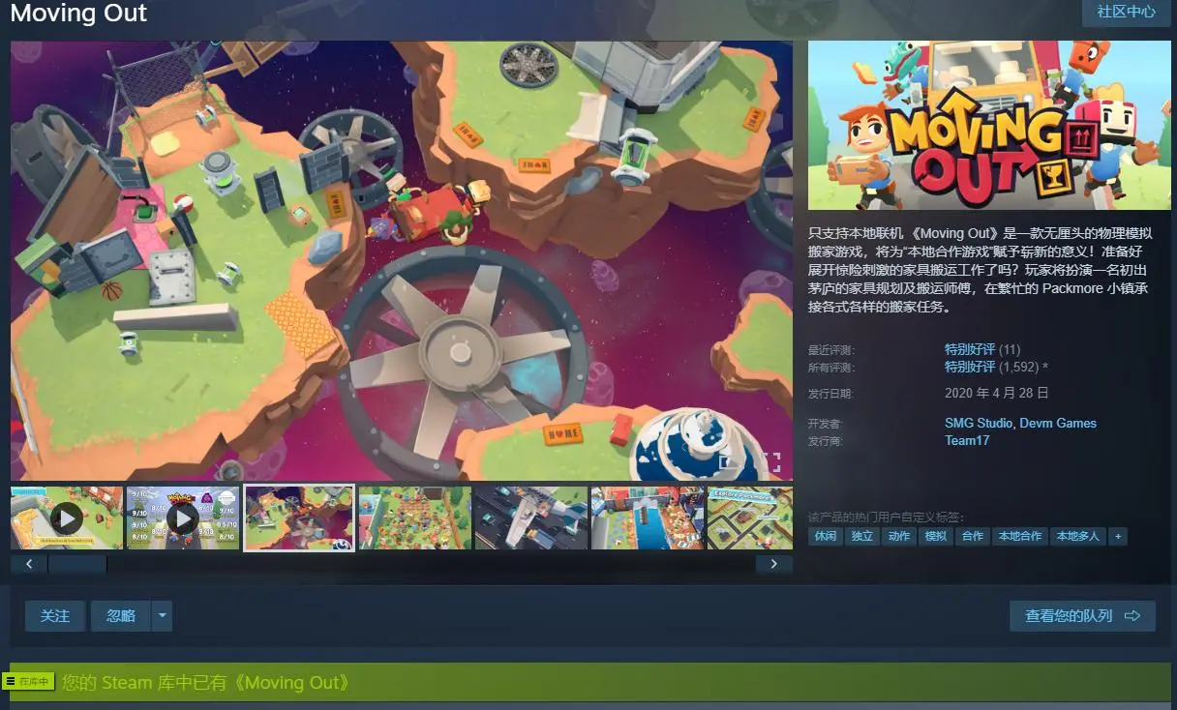This screenshot has height=710, width=1177.
Task: Select the 本地合作 tag
Action: (1020, 536)
